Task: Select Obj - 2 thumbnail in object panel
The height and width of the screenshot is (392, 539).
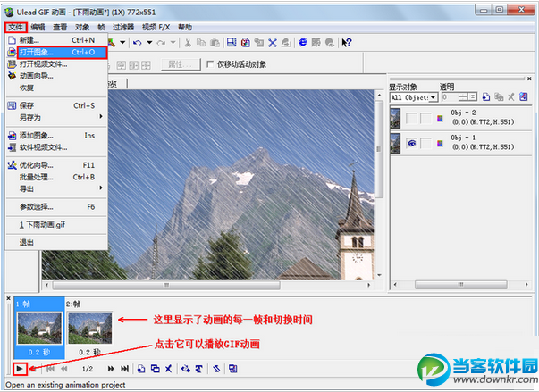Action: [x=395, y=119]
